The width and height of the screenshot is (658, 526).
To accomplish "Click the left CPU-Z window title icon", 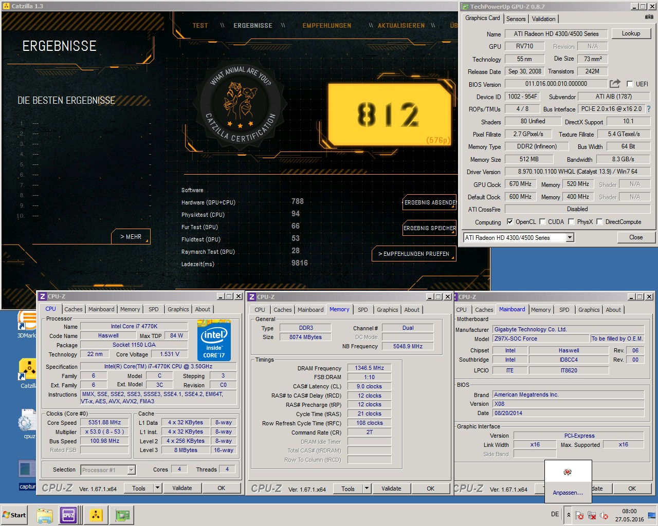I will (x=43, y=296).
